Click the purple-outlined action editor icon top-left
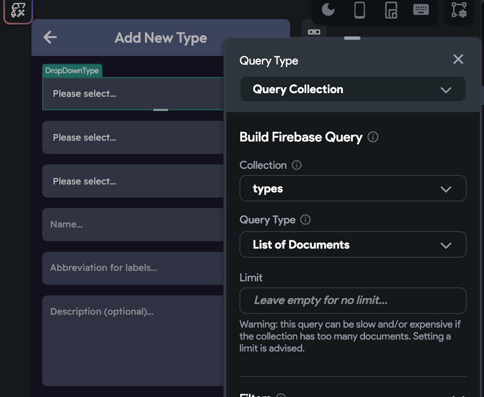The height and width of the screenshot is (397, 484). click(x=17, y=11)
